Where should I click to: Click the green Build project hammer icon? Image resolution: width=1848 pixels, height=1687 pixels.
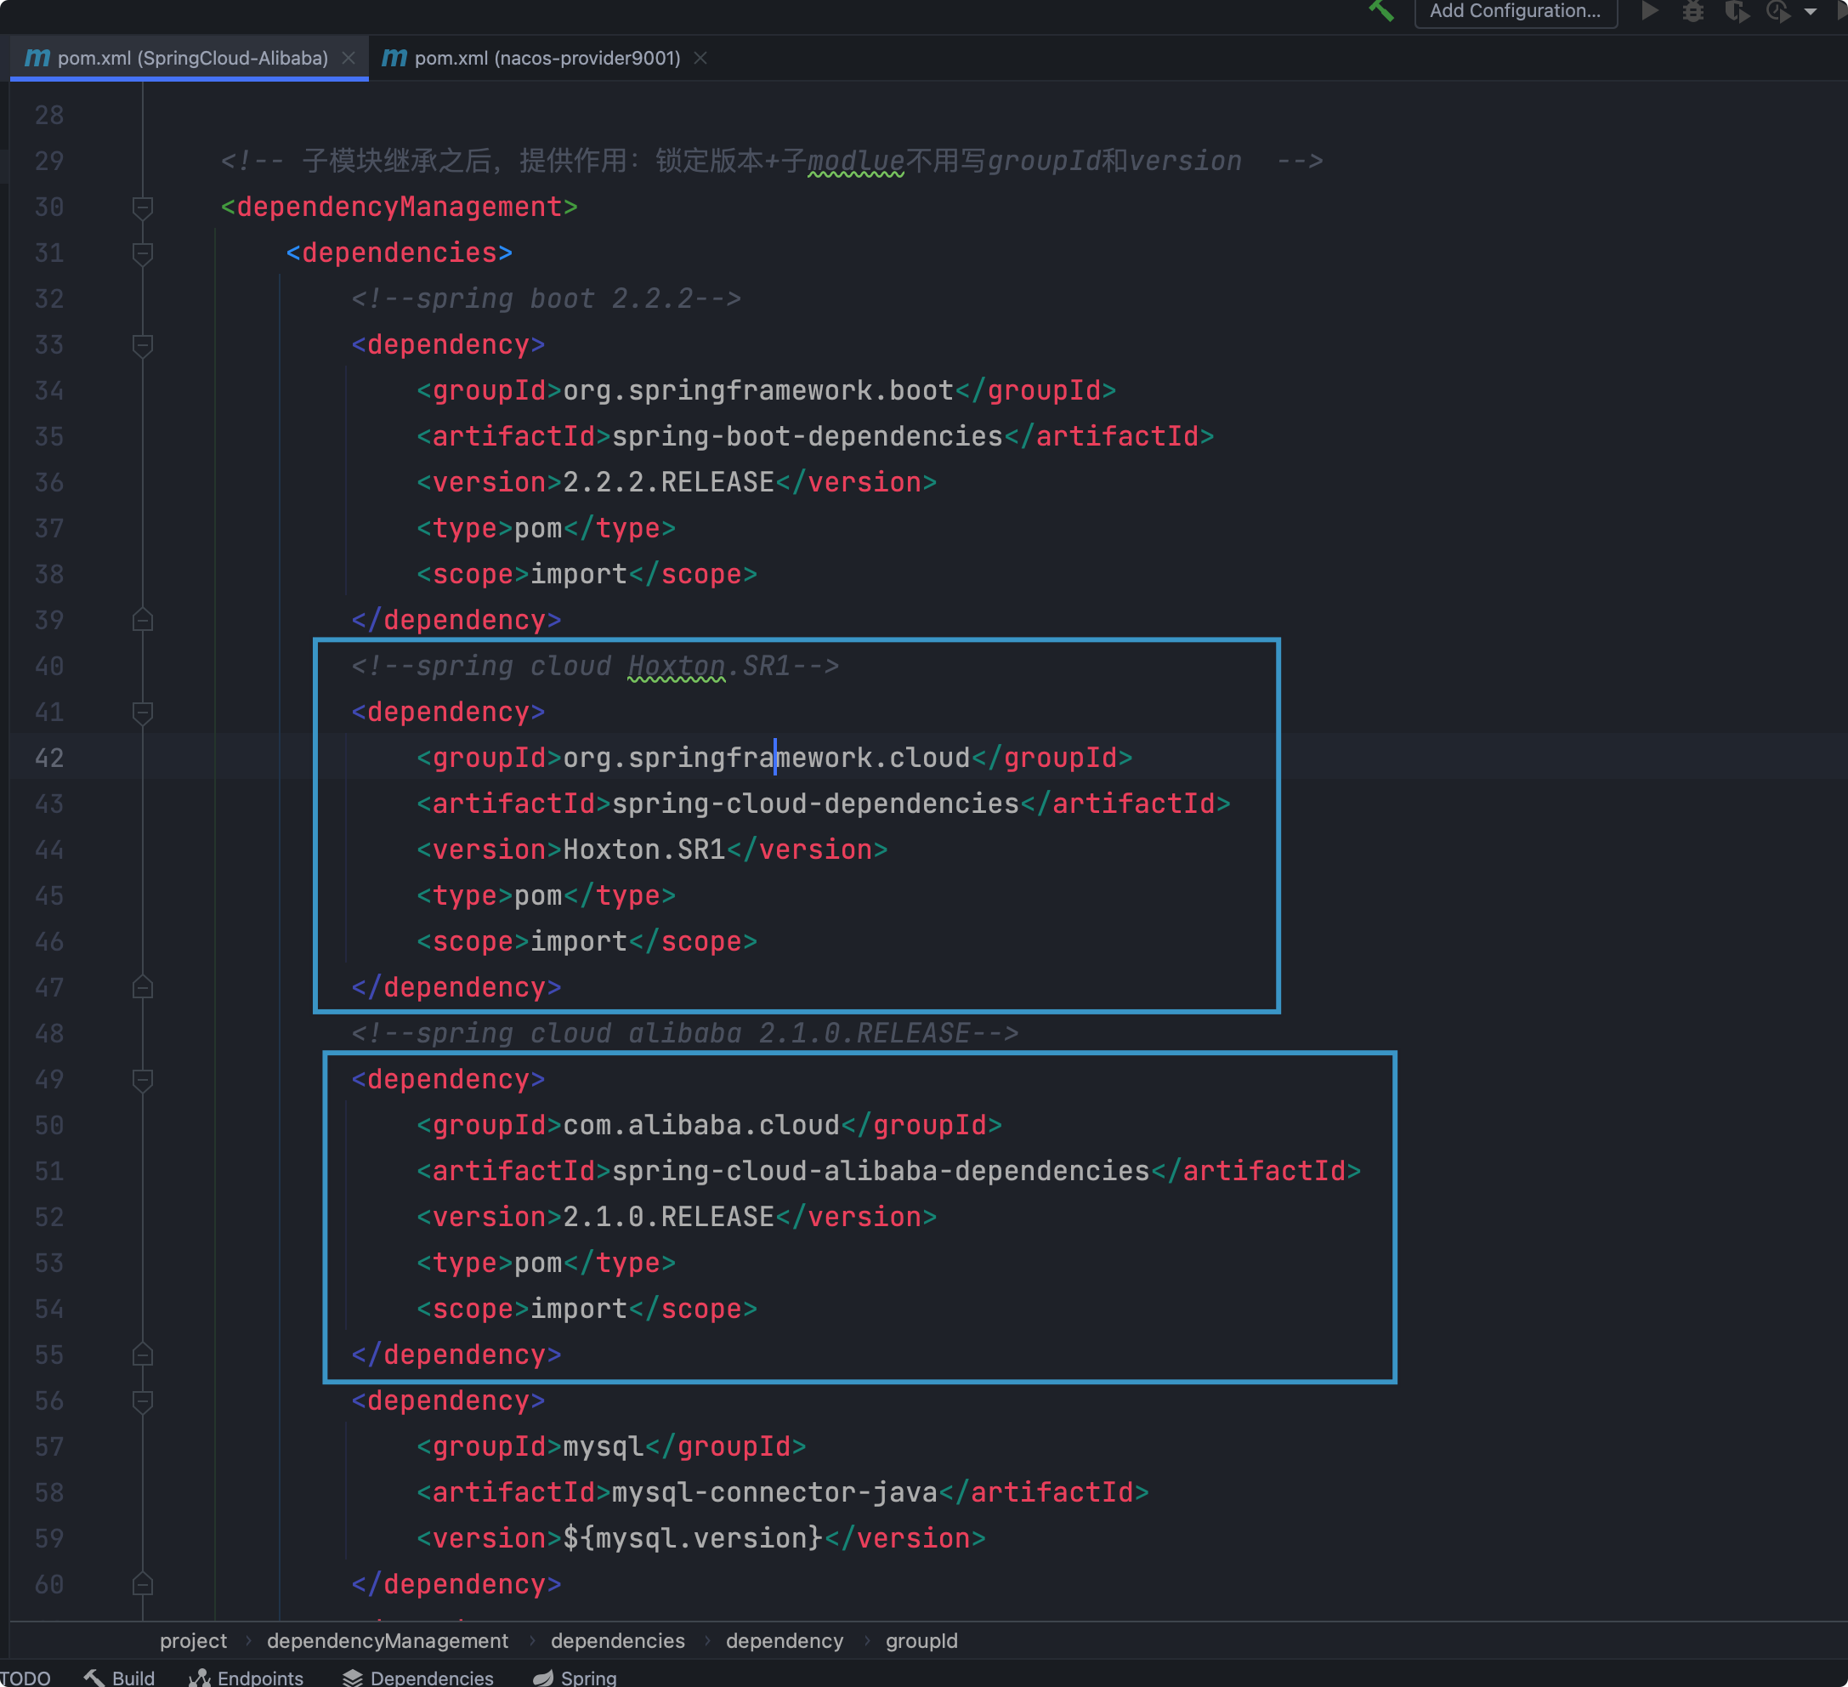coord(1381,11)
